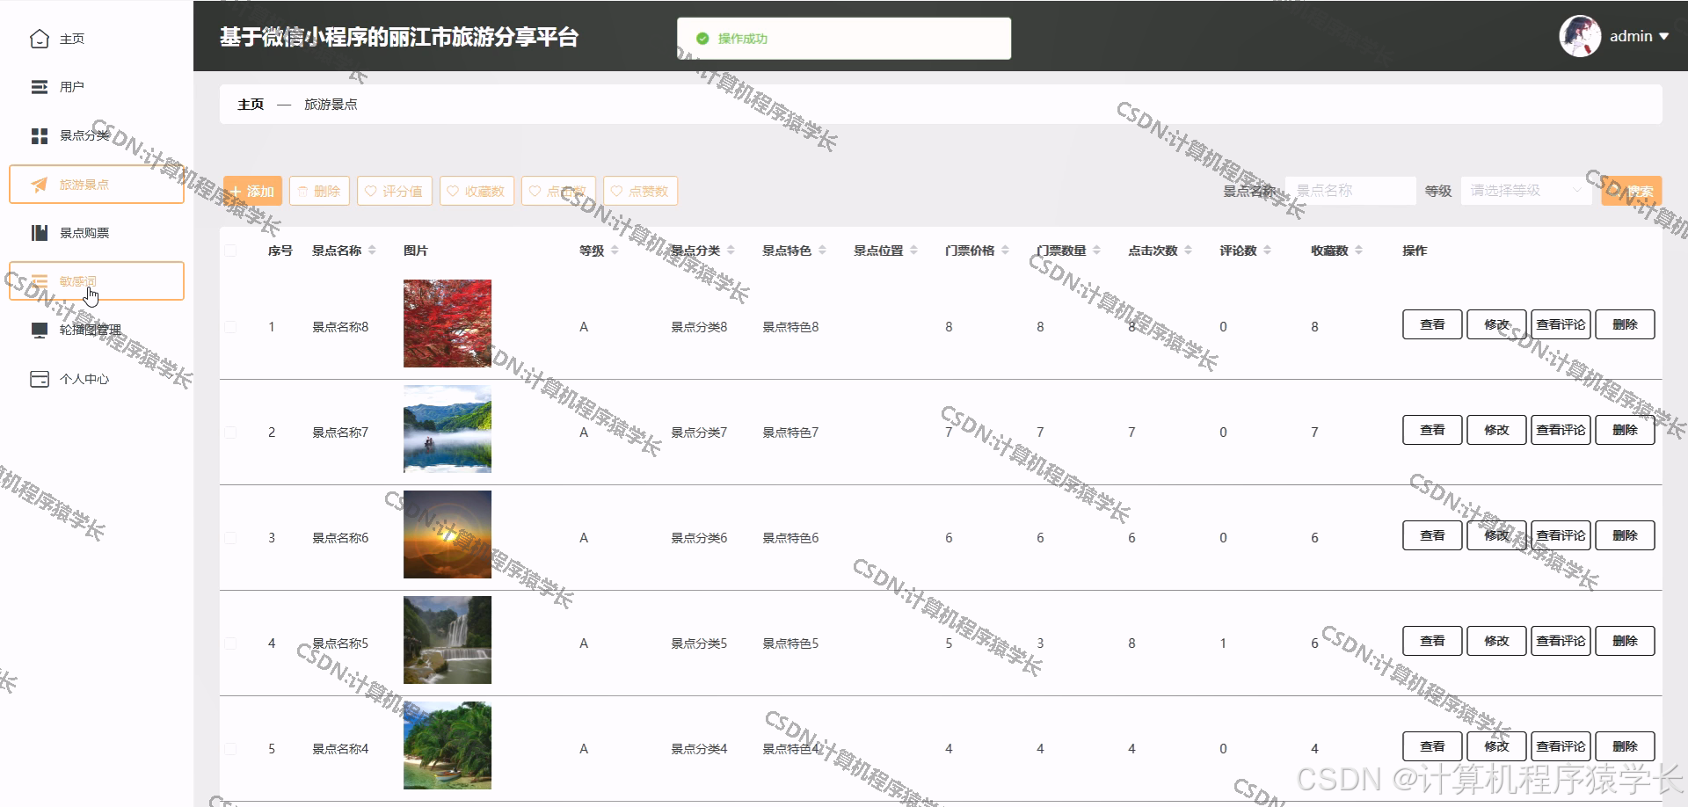Focus the 景点名称 search input field
The width and height of the screenshot is (1688, 807).
tap(1350, 191)
